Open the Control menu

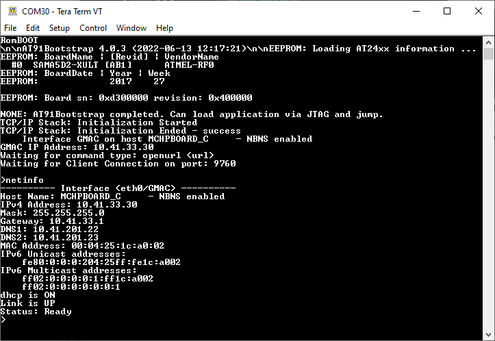(93, 28)
